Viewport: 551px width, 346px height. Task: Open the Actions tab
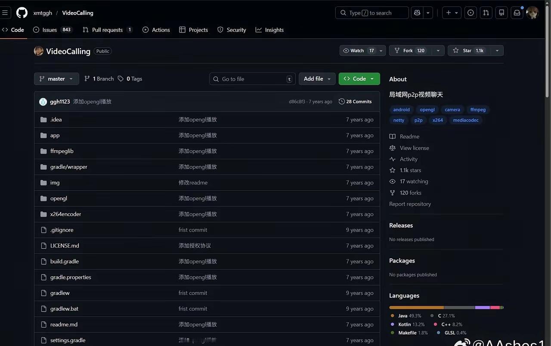(156, 30)
